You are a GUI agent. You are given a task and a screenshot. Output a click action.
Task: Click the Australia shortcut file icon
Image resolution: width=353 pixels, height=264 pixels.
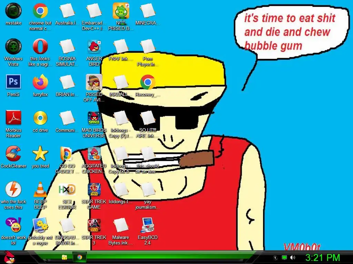click(x=67, y=11)
